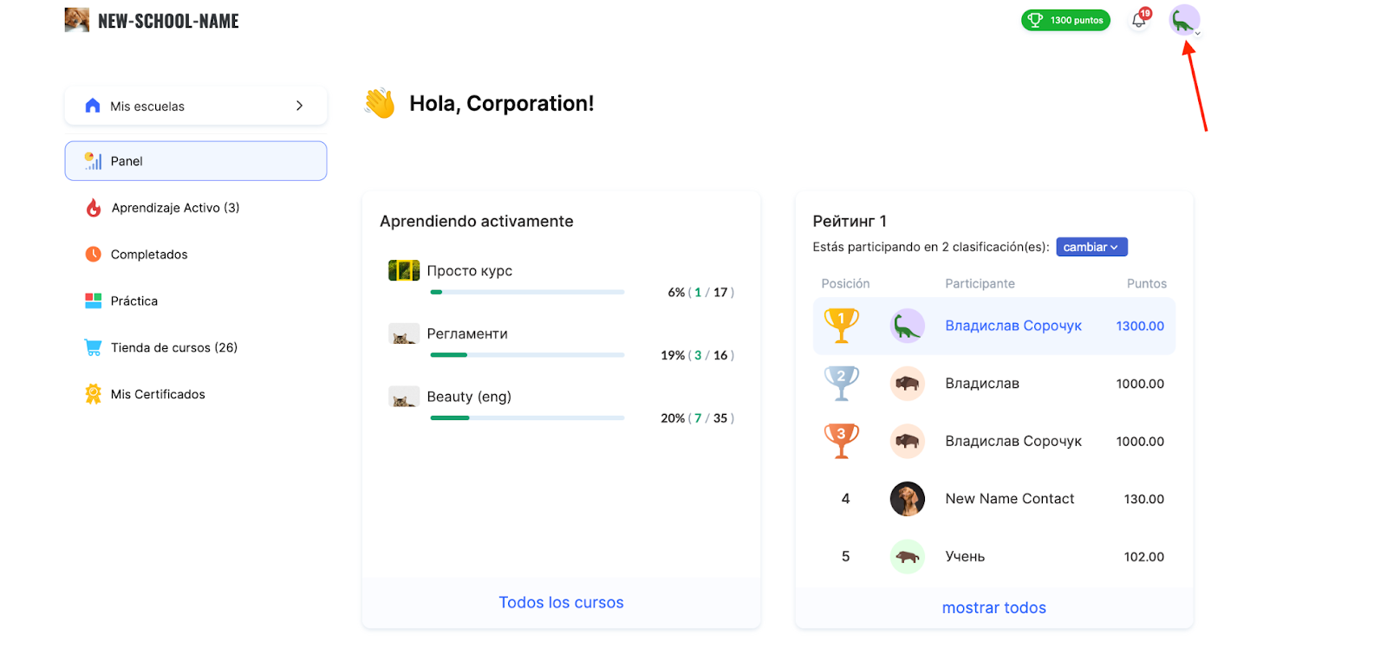Open the notifications bell icon
Screen dimensions: 1387x647
[x=1139, y=20]
